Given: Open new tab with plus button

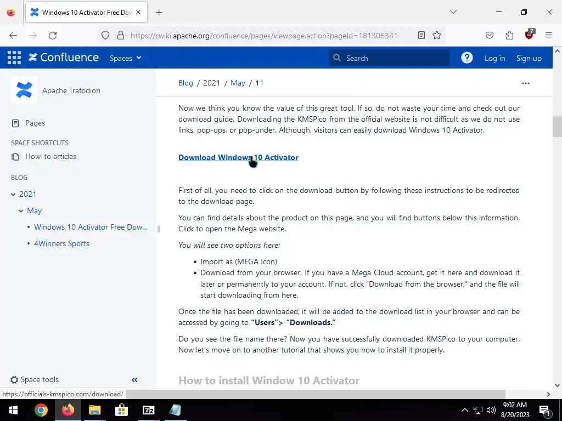Looking at the screenshot, I should pyautogui.click(x=159, y=13).
